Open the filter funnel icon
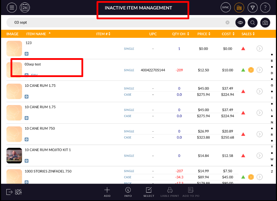 tap(252, 7)
